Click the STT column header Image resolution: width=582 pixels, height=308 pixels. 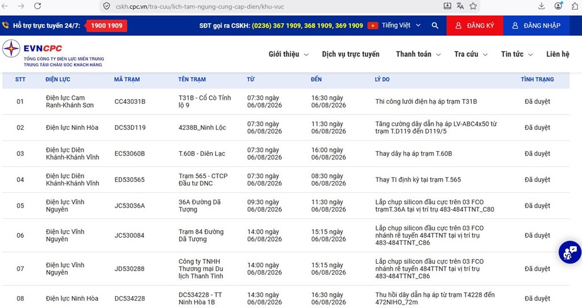[20, 79]
